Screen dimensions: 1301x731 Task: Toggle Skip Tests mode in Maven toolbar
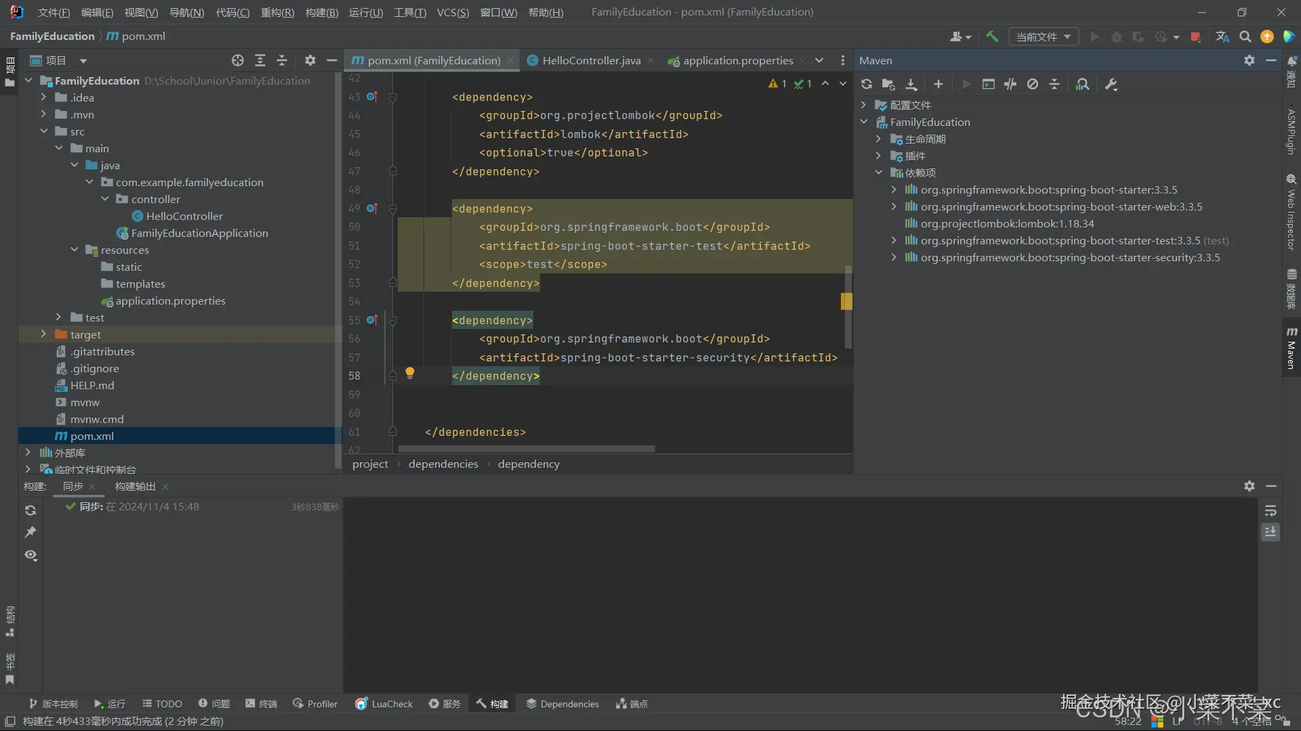click(1032, 84)
